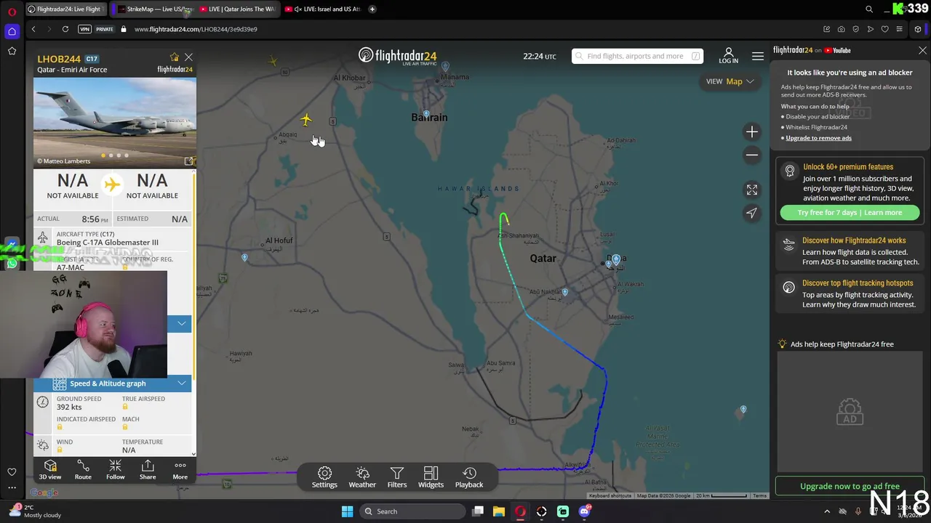
Task: Click the LOG IN user icon
Action: (728, 56)
